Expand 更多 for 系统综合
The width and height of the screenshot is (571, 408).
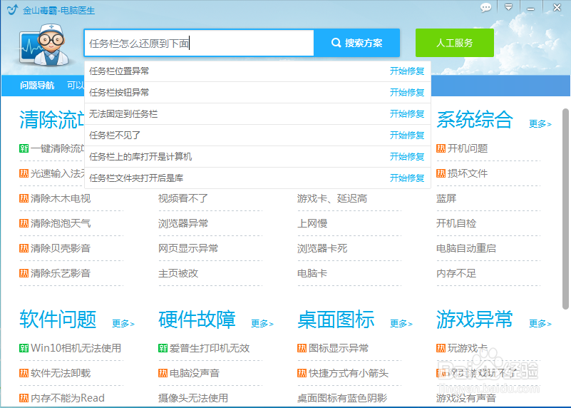point(540,124)
